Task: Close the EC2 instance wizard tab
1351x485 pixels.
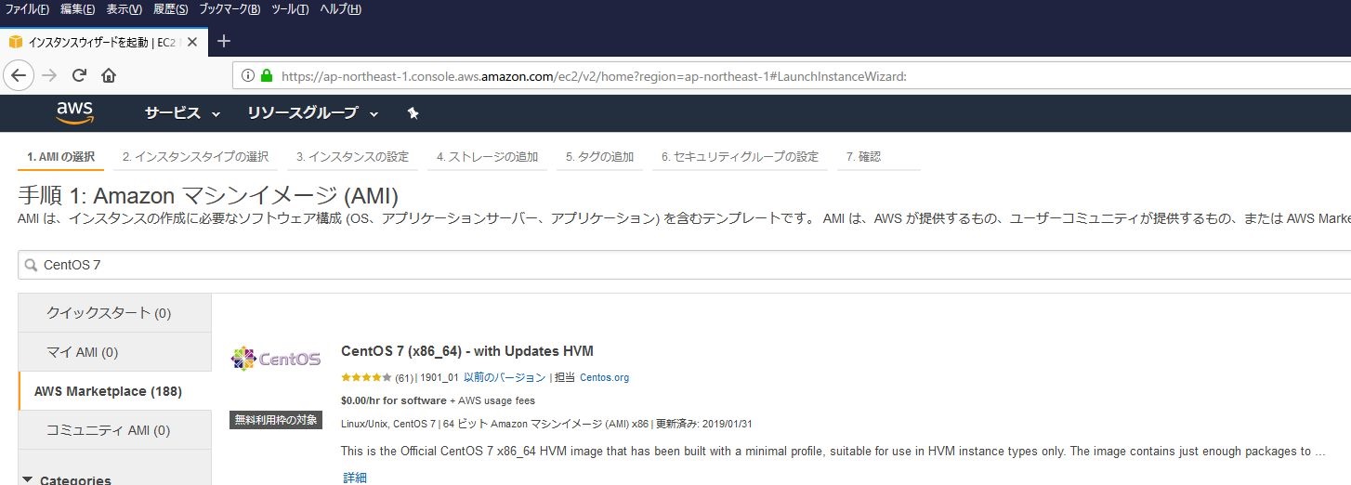Action: (x=192, y=42)
